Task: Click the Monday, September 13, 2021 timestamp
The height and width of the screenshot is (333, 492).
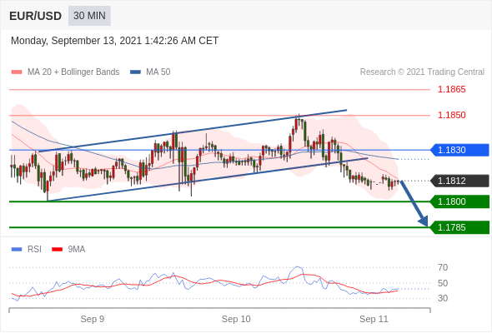Action: coord(114,41)
